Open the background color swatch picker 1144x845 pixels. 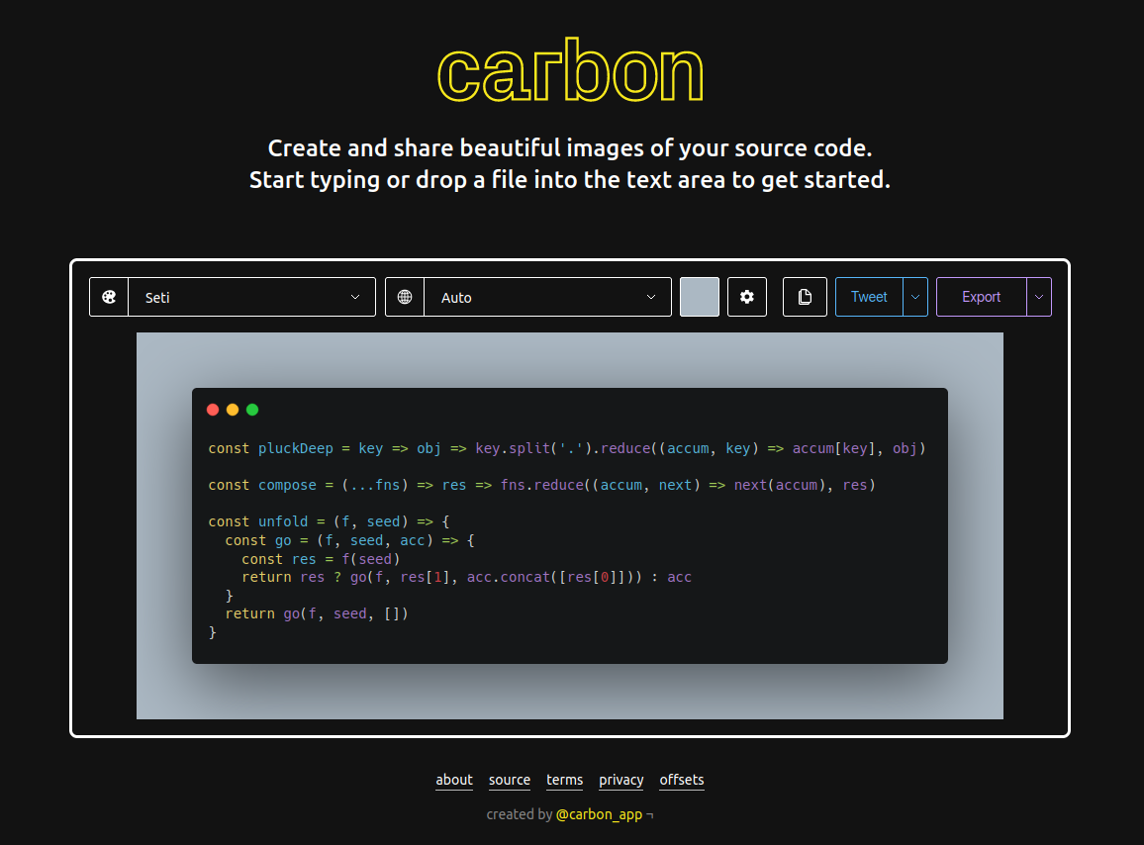700,297
